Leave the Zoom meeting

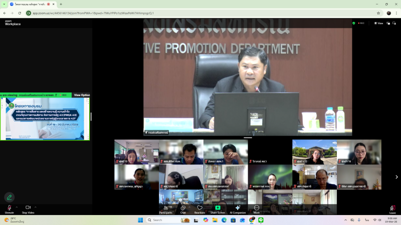(392, 208)
